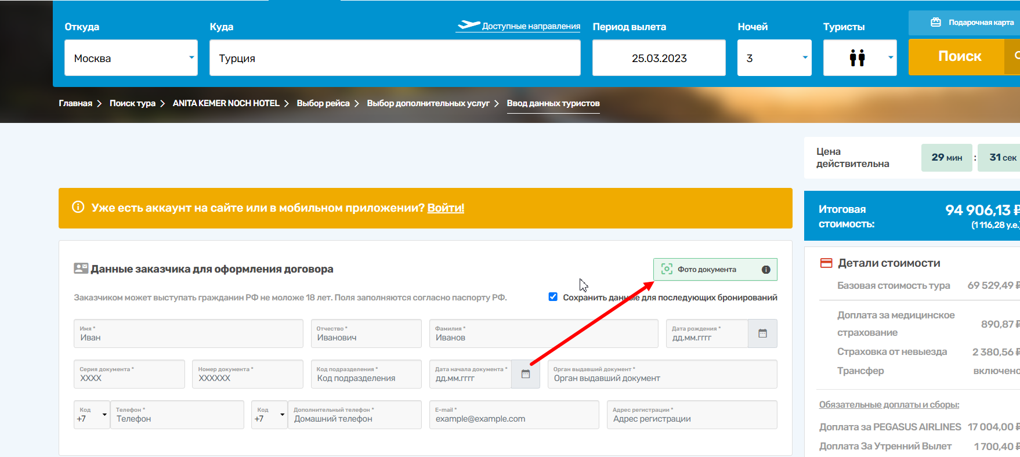Select Ввод данных туристов breadcrumb
This screenshot has width=1020, height=457.
click(554, 103)
